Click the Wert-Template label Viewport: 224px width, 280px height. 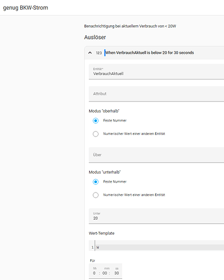tap(101, 234)
